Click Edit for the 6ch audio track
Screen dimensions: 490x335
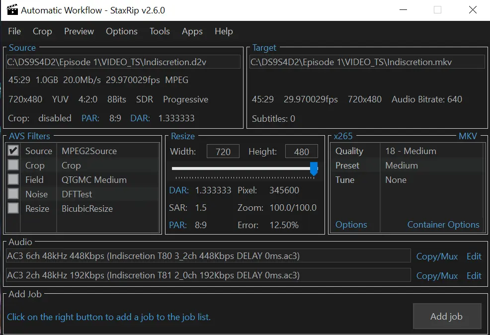pos(474,256)
